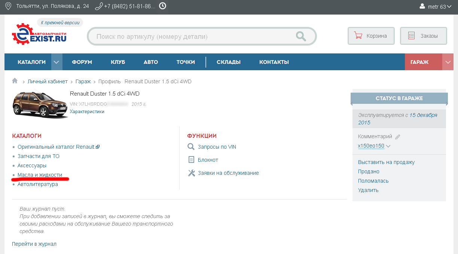Click the user profile icon
The width and height of the screenshot is (458, 254).
[x=422, y=6]
